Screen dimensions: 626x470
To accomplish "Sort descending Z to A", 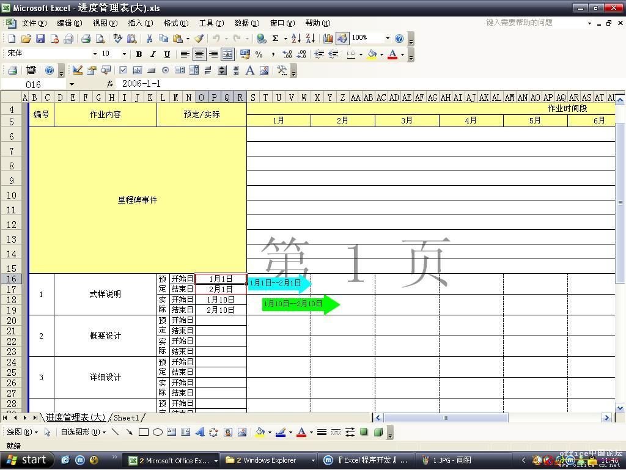I will click(x=310, y=39).
